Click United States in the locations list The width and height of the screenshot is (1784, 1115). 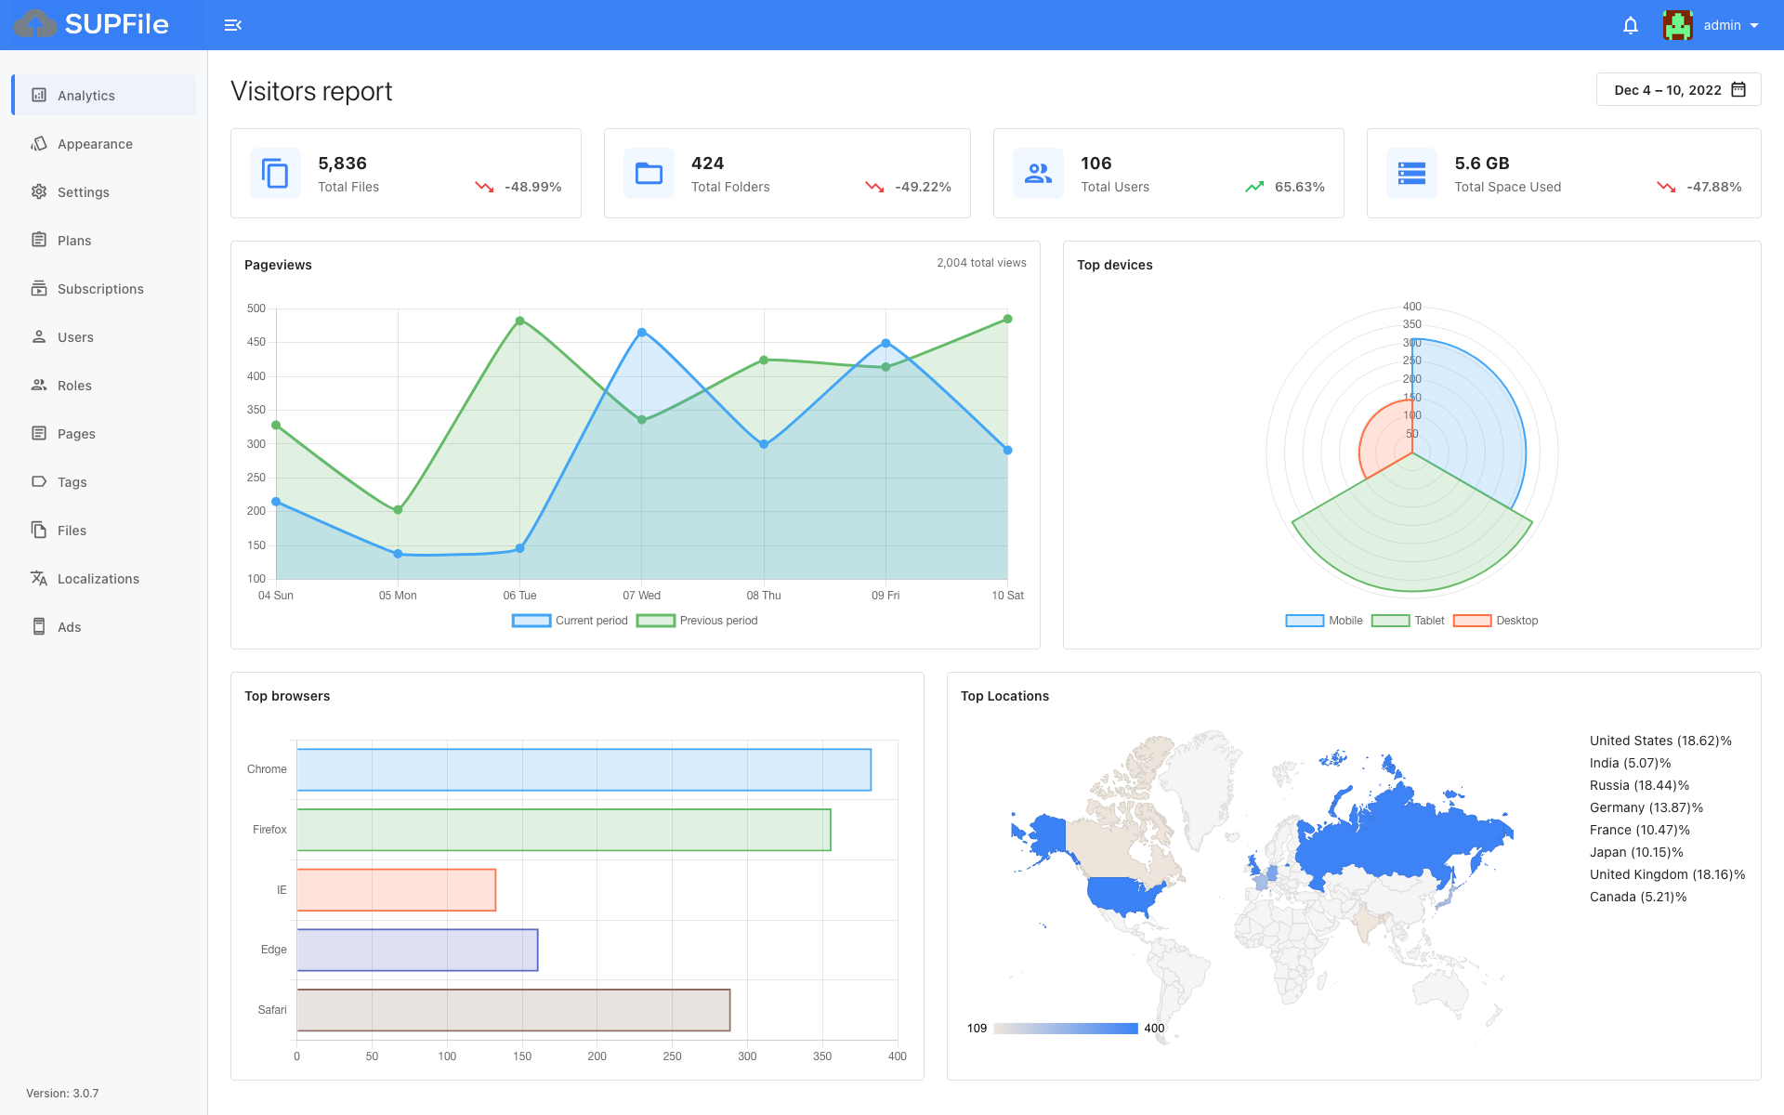point(1659,741)
